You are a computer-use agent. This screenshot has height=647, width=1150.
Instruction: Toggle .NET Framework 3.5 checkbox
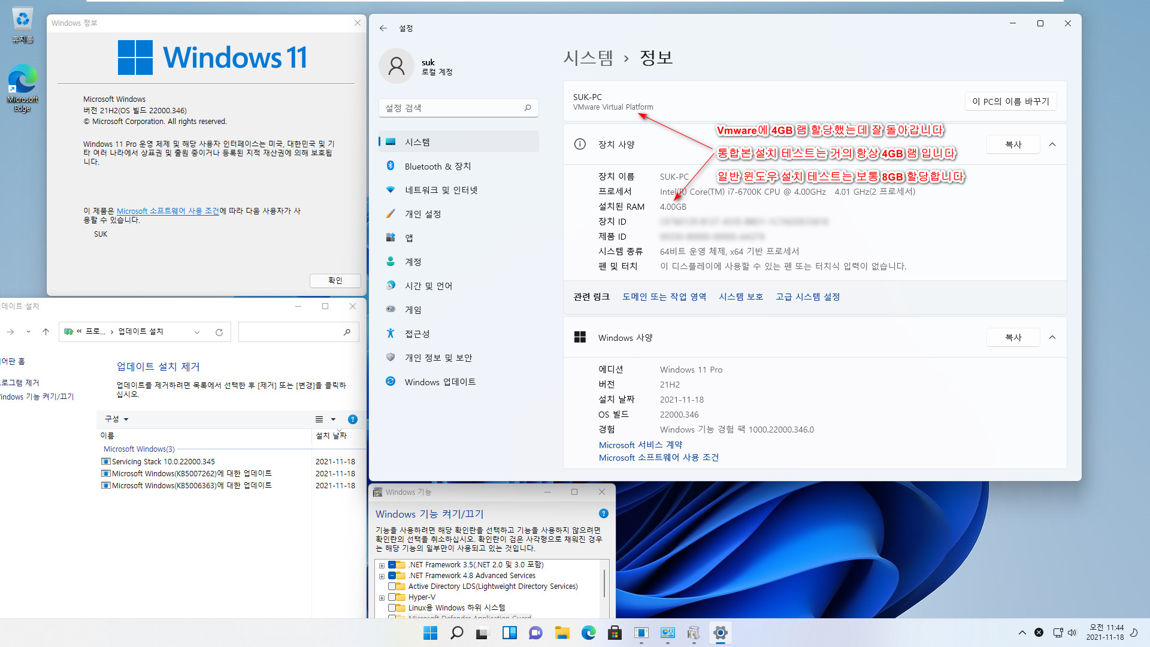(392, 564)
